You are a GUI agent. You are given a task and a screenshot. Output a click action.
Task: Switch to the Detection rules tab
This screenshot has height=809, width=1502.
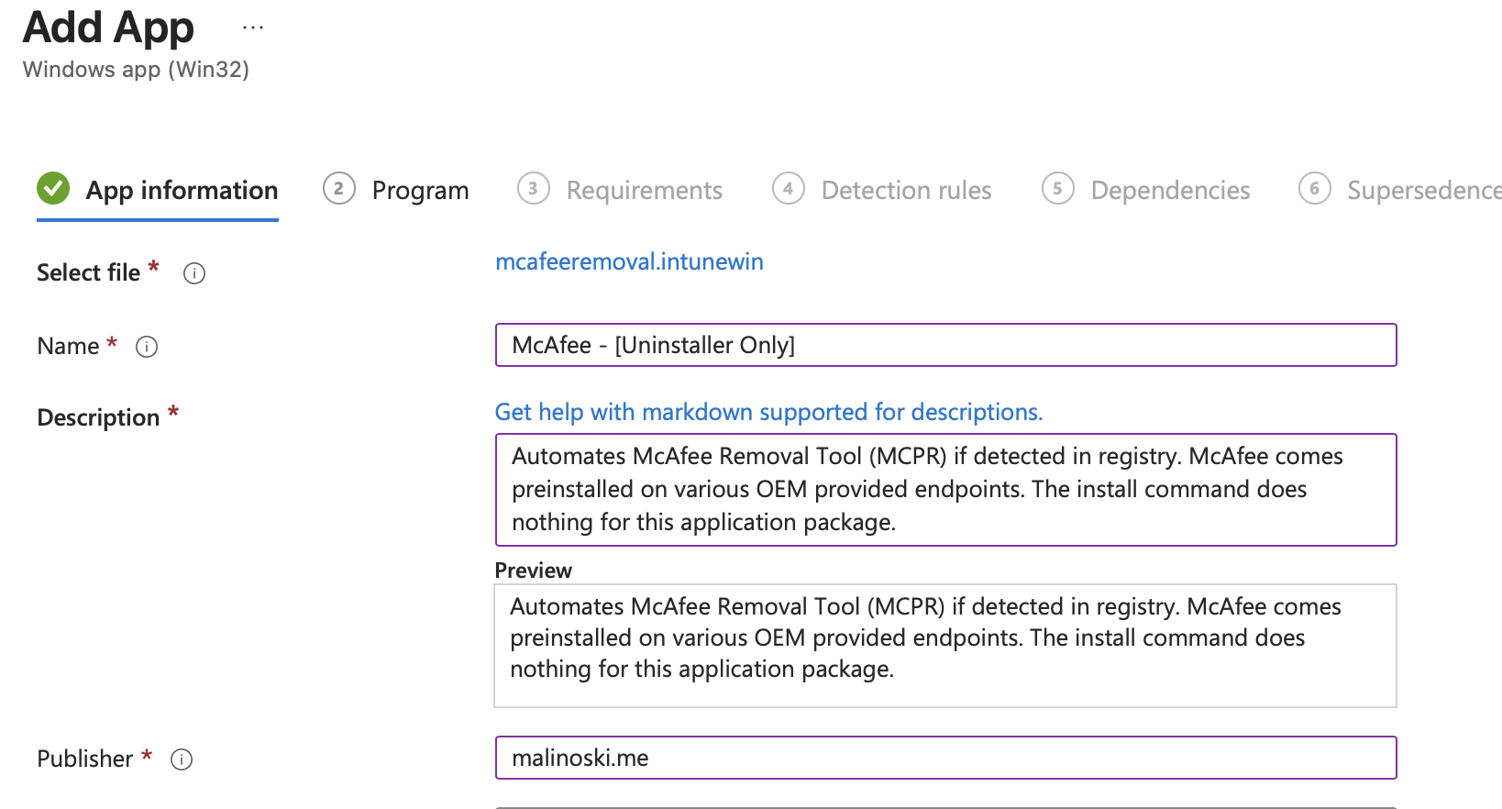point(906,190)
